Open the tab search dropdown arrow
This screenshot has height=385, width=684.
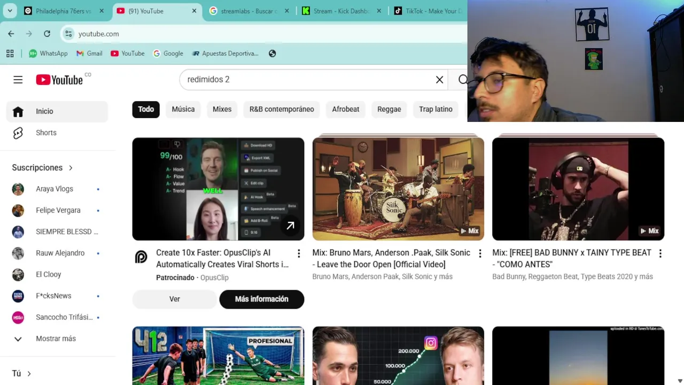pos(10,11)
